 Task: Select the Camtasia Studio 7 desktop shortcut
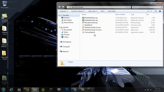(x=5, y=18)
